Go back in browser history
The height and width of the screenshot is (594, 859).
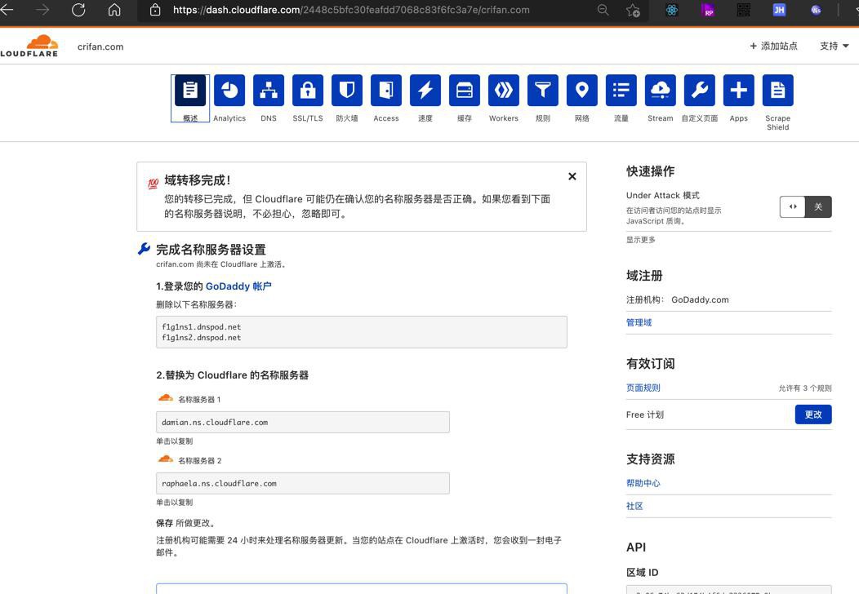click(x=7, y=9)
